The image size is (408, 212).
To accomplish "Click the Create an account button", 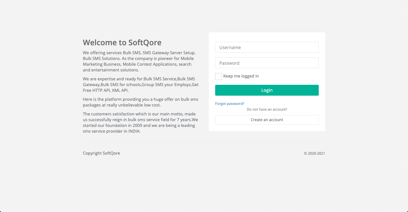I will 267,120.
